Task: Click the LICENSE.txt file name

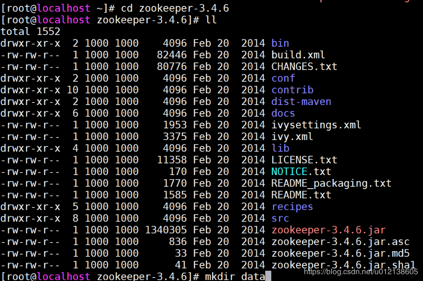Action: point(304,160)
